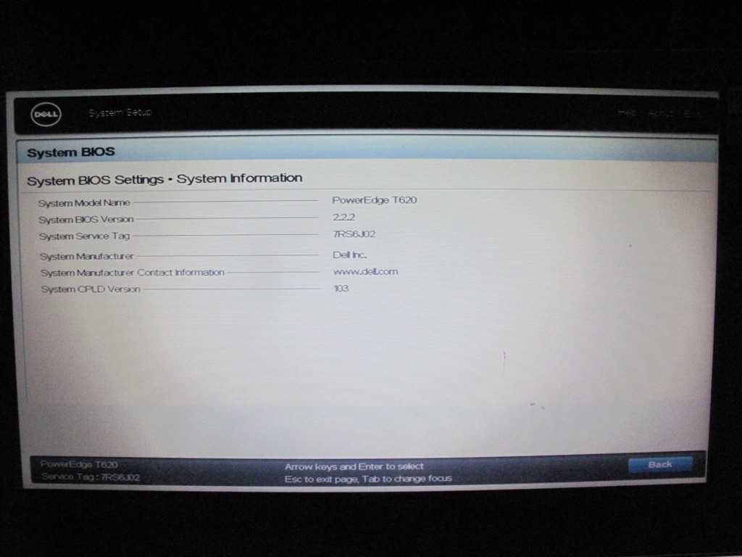Click the Dell logo icon
This screenshot has width=742, height=557.
tap(46, 114)
